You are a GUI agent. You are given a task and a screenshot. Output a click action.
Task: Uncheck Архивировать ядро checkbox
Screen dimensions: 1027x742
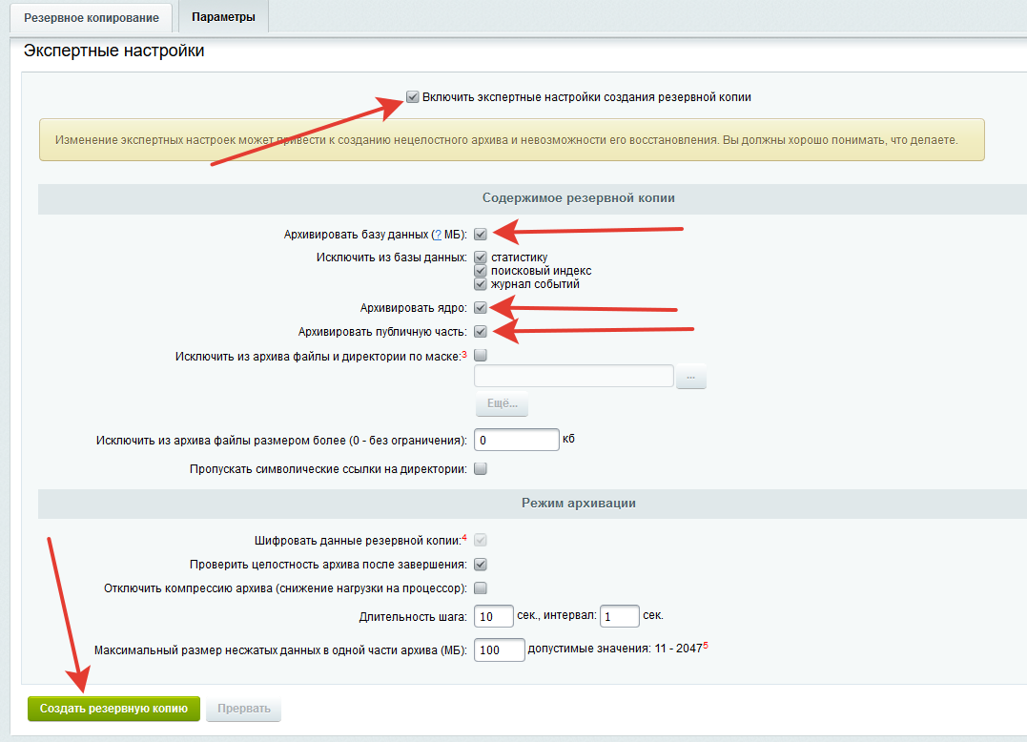[481, 308]
